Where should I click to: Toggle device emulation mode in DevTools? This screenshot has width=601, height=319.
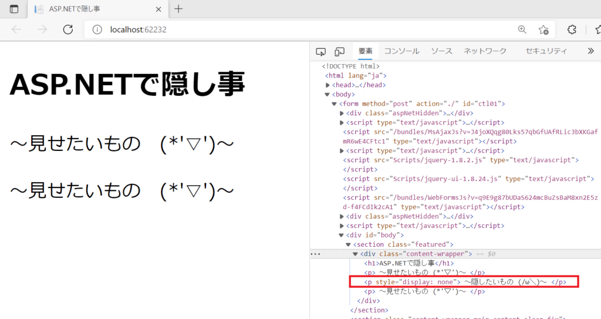[x=339, y=52]
